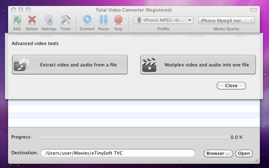Click the Total Video Converter (Registered) title
The width and height of the screenshot is (269, 168).
134,10
